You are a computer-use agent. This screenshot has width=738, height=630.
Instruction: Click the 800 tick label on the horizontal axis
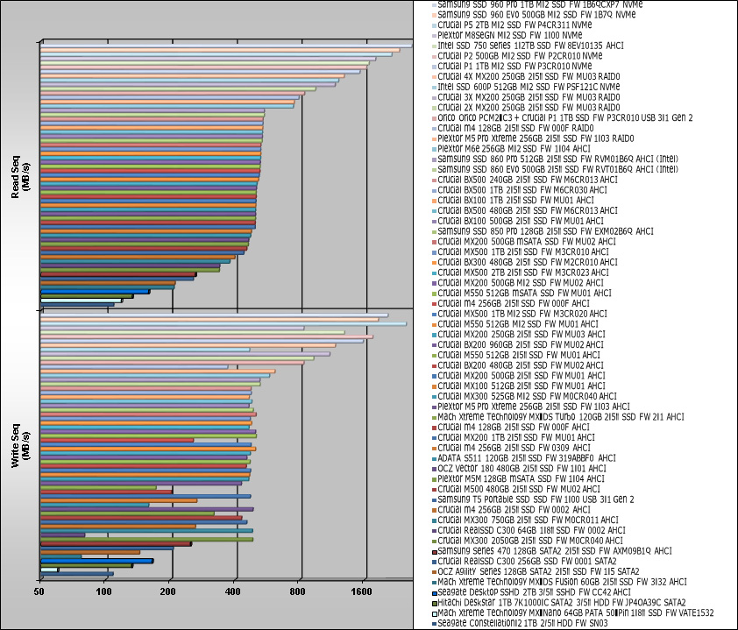click(297, 591)
